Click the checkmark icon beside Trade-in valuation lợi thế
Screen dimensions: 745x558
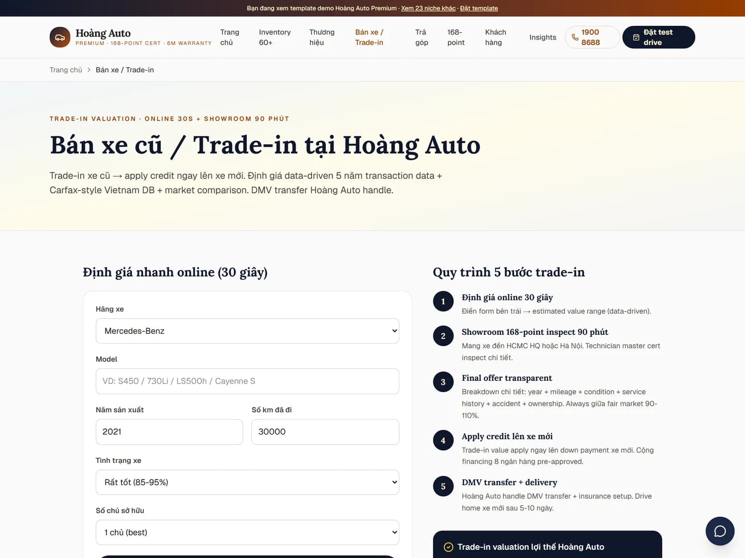[449, 547]
